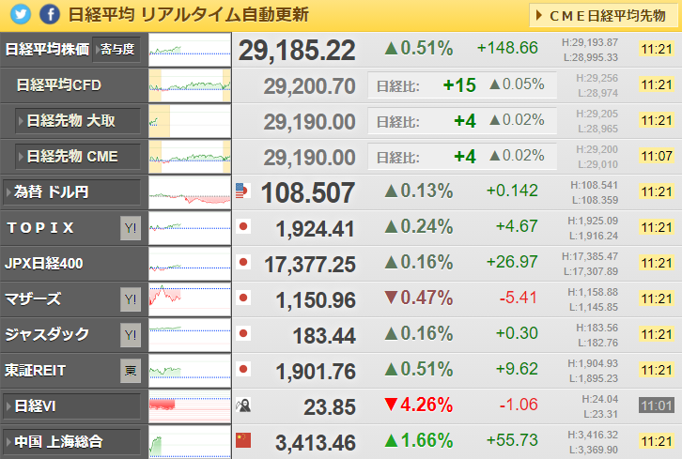
Task: Open the ジャスダック mini chart
Action: (x=190, y=335)
